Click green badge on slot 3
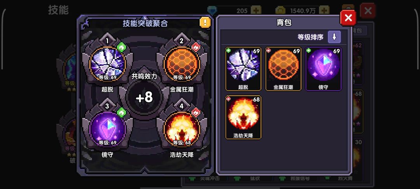 122,112
